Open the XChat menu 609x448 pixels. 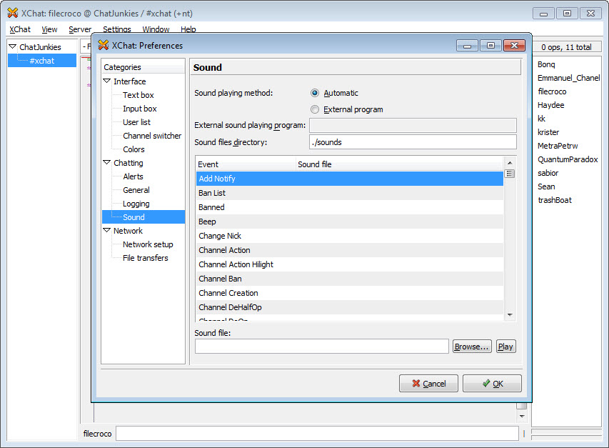tap(20, 29)
